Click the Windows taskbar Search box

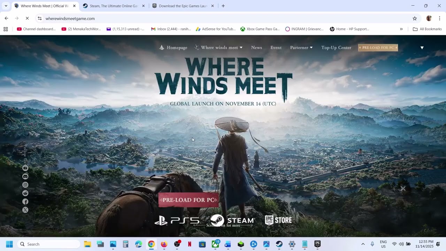tap(48, 244)
